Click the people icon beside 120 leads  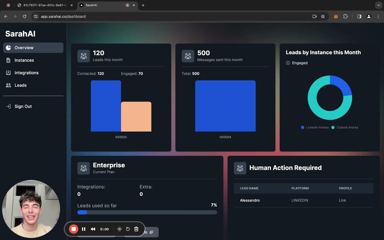click(x=83, y=56)
